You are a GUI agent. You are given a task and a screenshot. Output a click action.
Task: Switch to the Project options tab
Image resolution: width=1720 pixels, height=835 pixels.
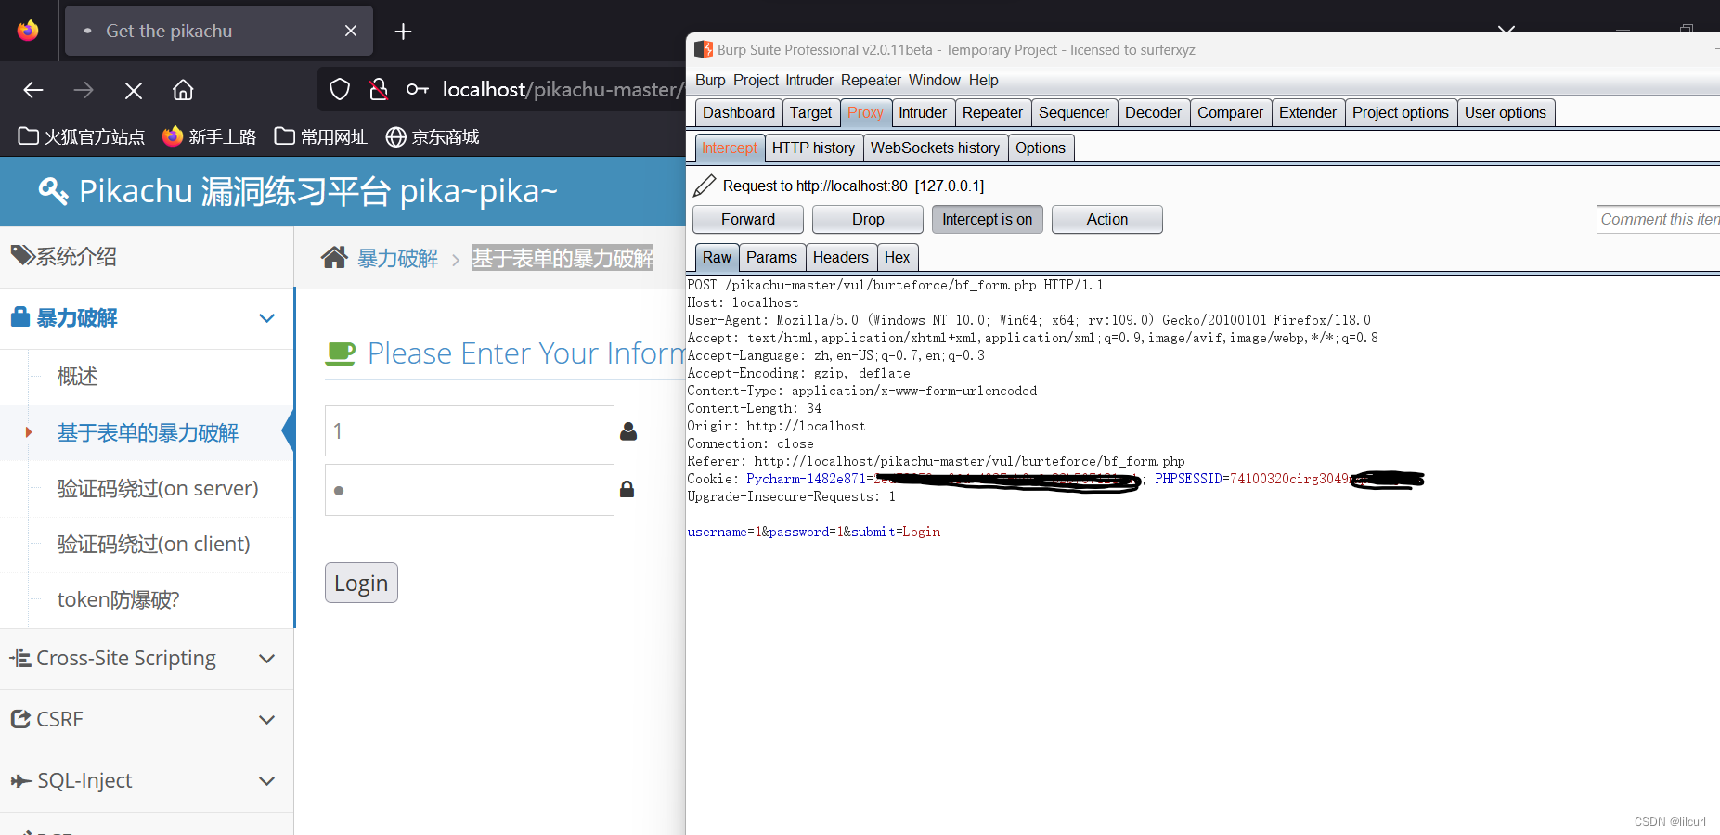[1400, 112]
